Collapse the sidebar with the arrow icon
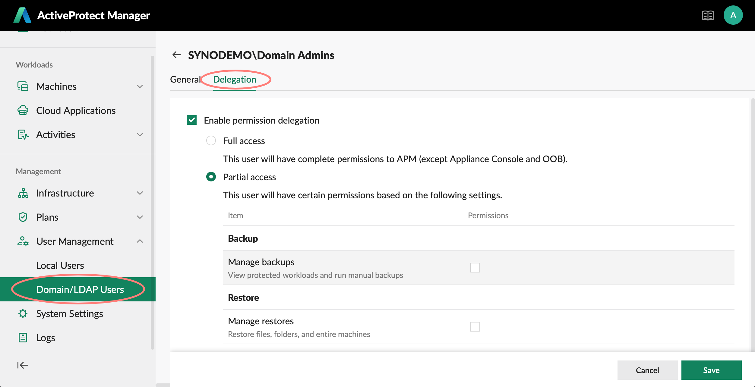Viewport: 755px width, 387px height. coord(23,365)
